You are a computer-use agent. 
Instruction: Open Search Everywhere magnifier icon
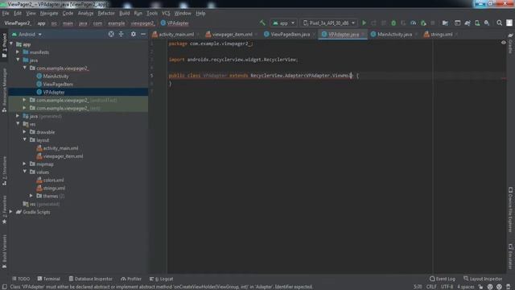(x=499, y=23)
